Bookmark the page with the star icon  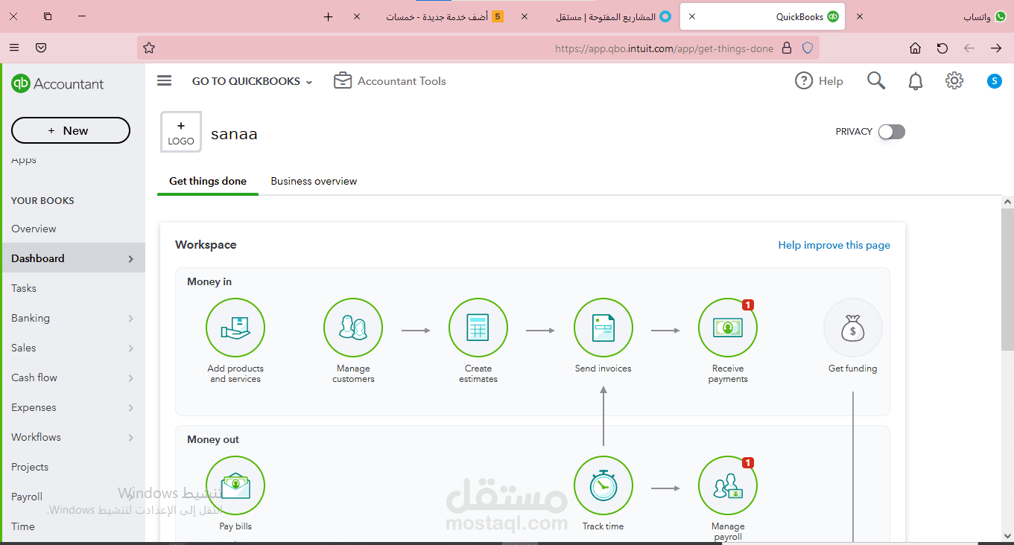coord(149,48)
